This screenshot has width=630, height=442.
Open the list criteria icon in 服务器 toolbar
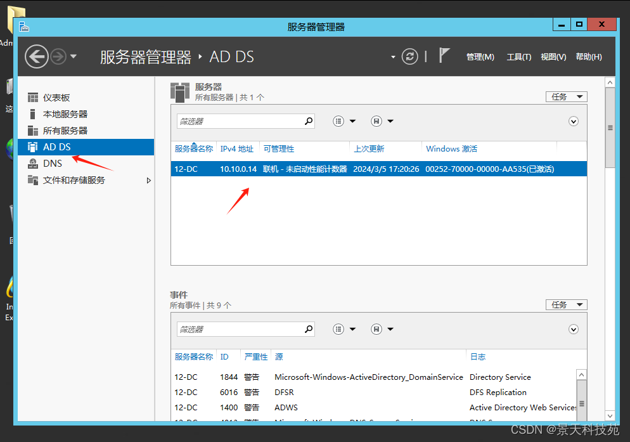tap(338, 121)
